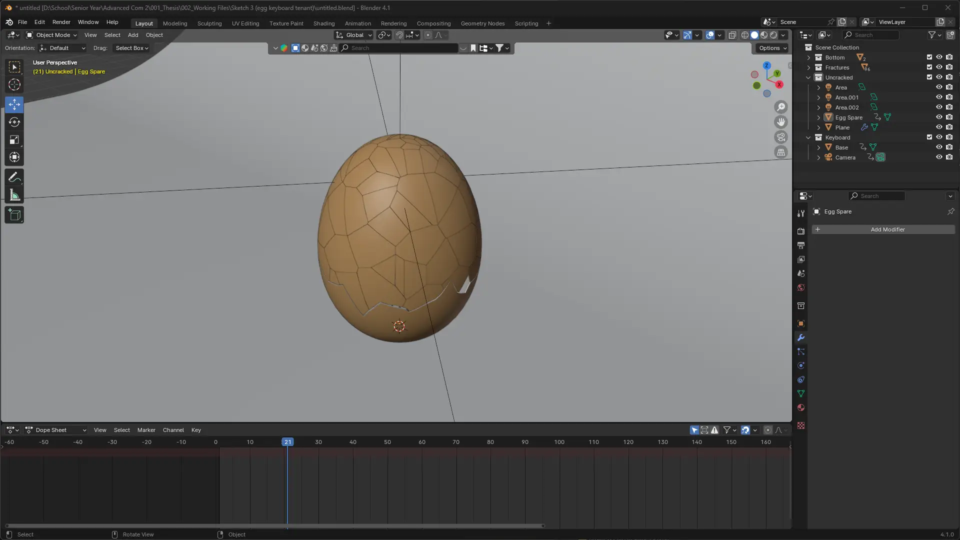Activate the Annotate pencil tool

coord(14,177)
